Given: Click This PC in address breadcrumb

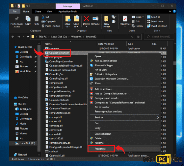Looking at the screenshot, I should [x=42, y=37].
